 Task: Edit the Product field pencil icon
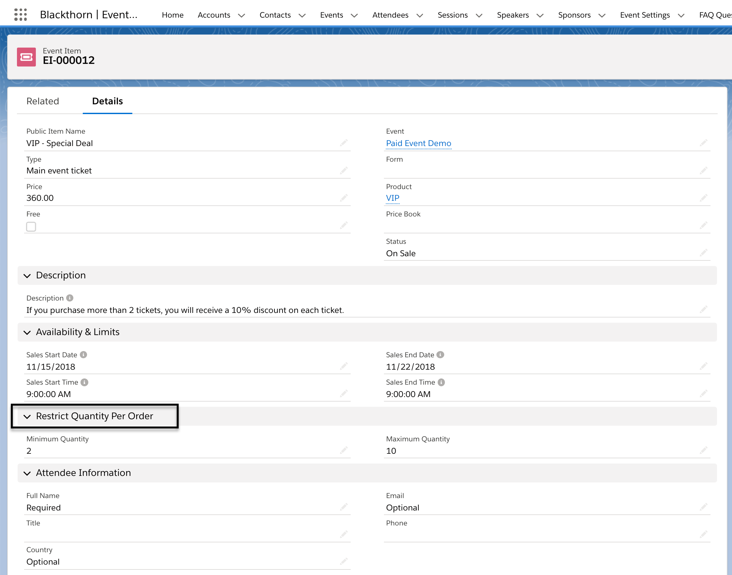[x=703, y=198]
